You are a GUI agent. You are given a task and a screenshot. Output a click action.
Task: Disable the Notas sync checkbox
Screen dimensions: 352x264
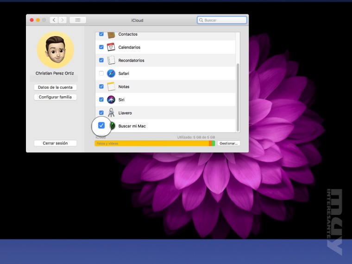(101, 87)
